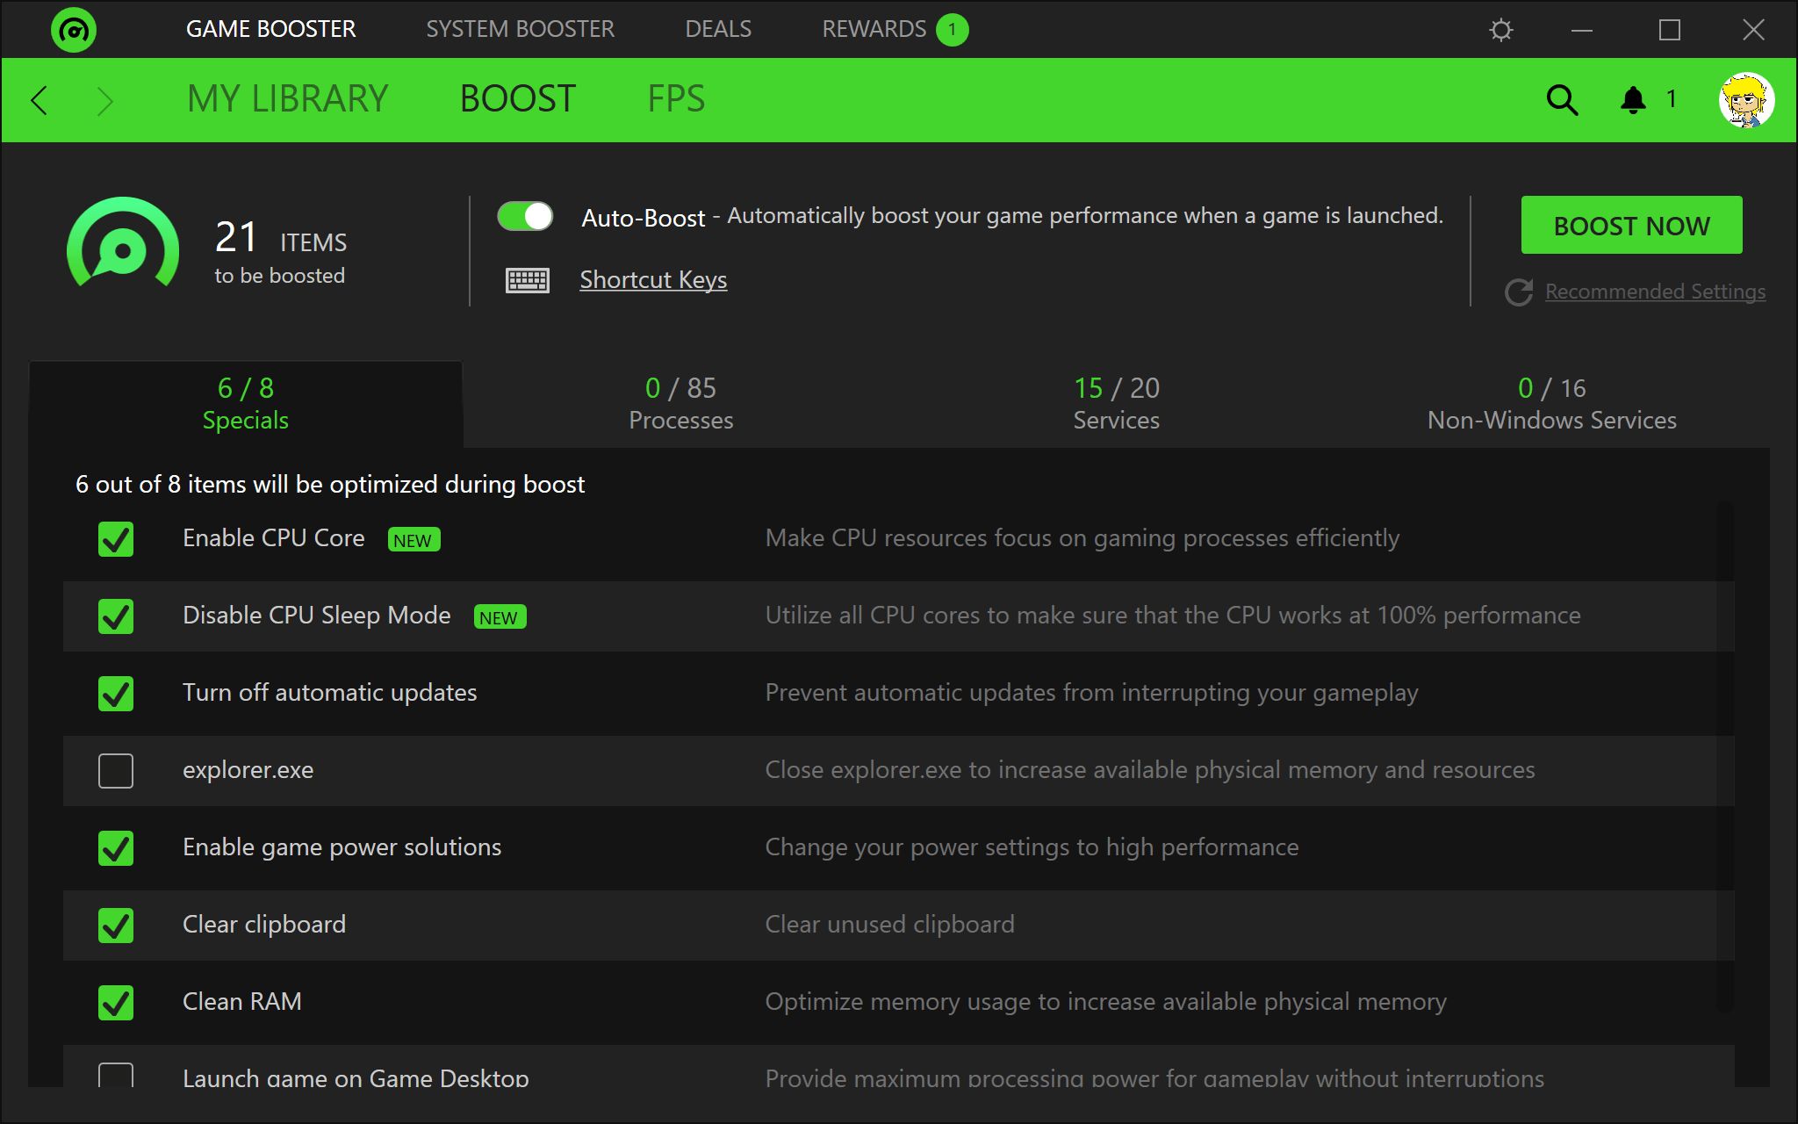The width and height of the screenshot is (1798, 1124).
Task: Click the BOOST NOW button
Action: pos(1631,227)
